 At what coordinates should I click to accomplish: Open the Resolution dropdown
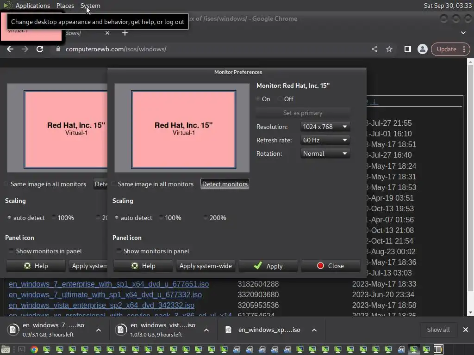point(325,127)
